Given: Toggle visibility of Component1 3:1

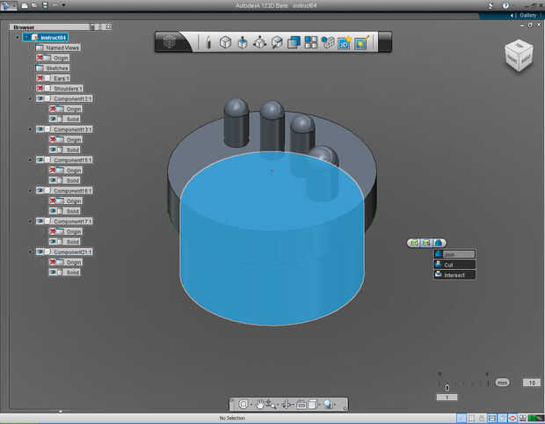Looking at the screenshot, I should 40,129.
